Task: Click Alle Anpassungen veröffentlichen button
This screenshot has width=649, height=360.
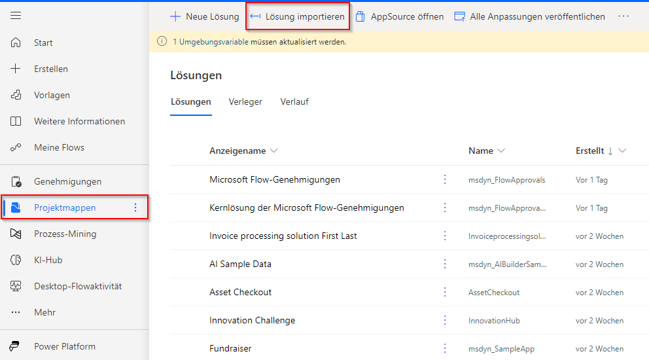Action: pos(530,16)
